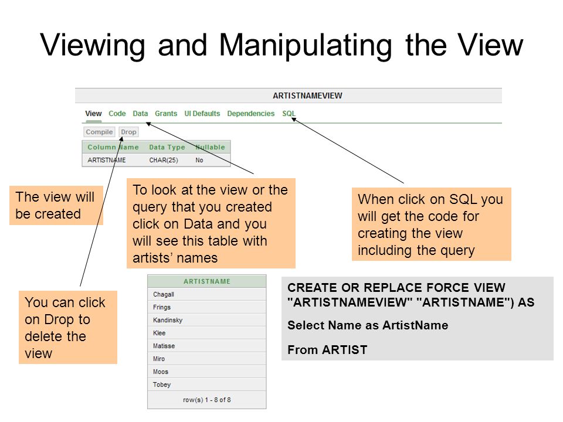Click the ARTISTNAMEVIEW title bar

click(x=289, y=96)
